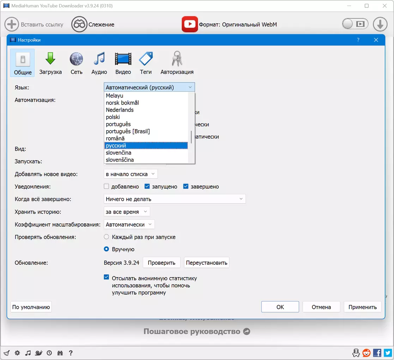The width and height of the screenshot is (394, 360).
Task: Toggle the video mode switch in the main toolbar
Action: 355,24
